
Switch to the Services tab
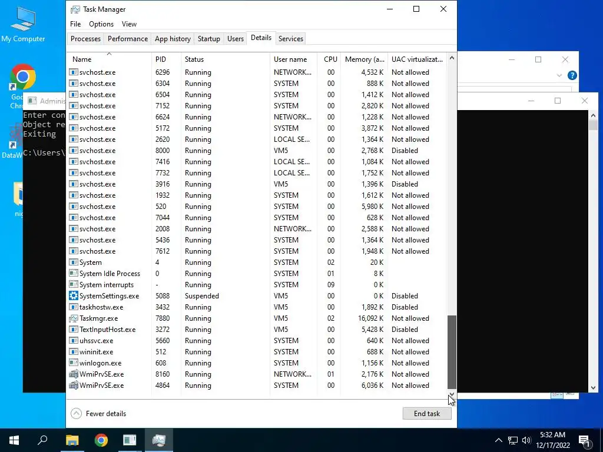coord(291,39)
